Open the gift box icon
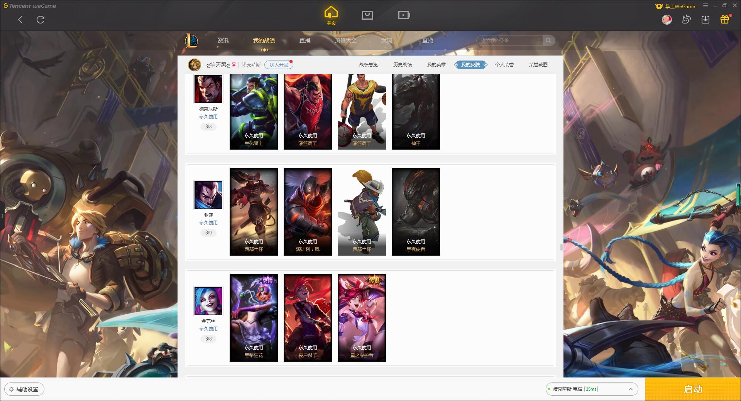741x401 pixels. pos(725,19)
